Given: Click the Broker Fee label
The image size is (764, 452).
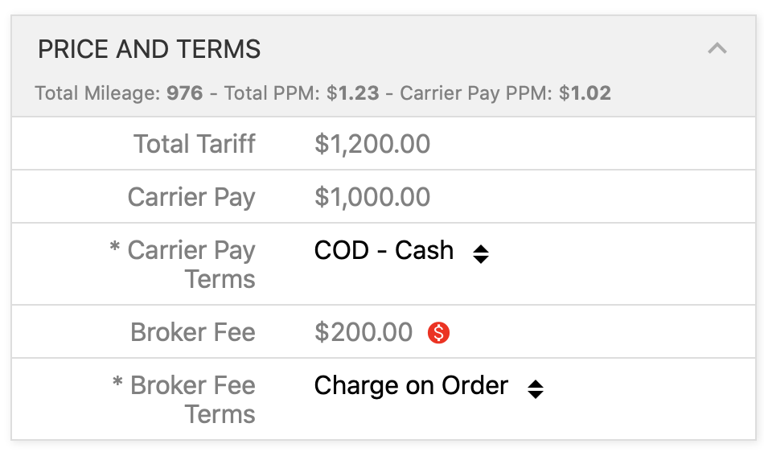Looking at the screenshot, I should point(193,333).
